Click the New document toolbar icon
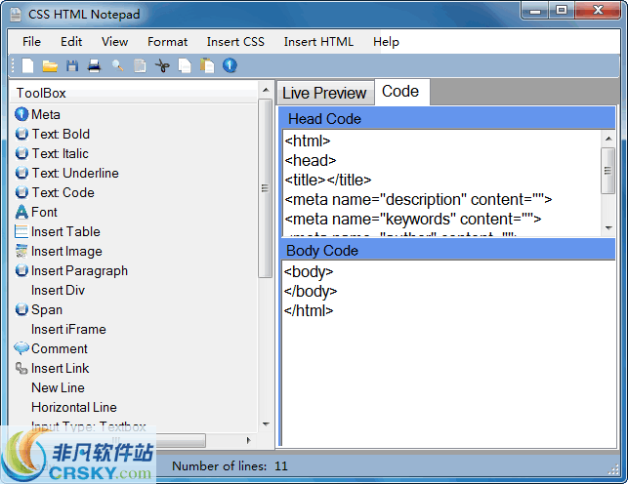The image size is (628, 484). click(27, 66)
